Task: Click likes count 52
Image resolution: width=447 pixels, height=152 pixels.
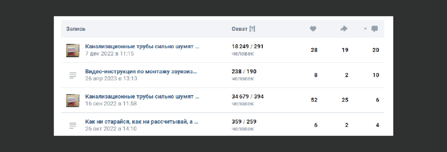Action: pos(314,100)
